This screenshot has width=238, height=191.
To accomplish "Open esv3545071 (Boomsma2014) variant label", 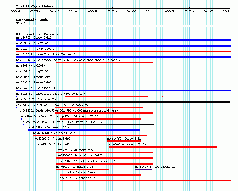I will (x=66, y=94).
